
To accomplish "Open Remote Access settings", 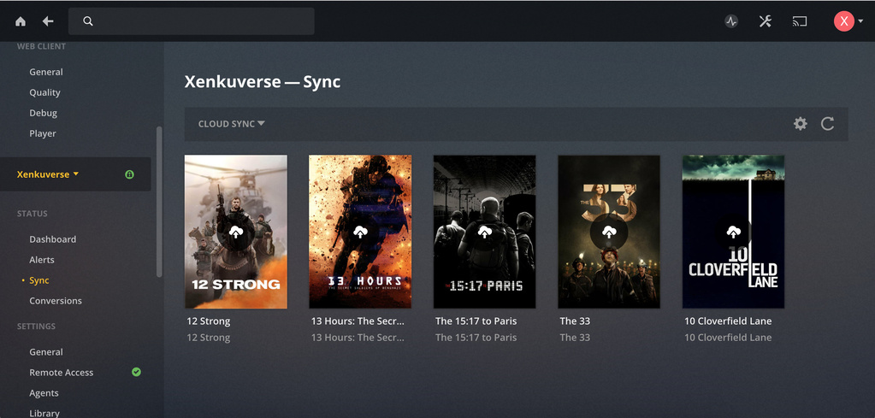I will pos(62,373).
